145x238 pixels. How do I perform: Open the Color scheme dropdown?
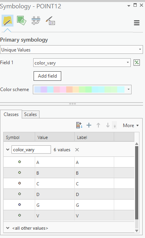coord(82,89)
